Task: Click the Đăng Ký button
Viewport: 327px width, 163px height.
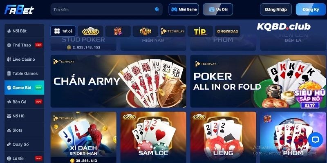Action: click(311, 9)
